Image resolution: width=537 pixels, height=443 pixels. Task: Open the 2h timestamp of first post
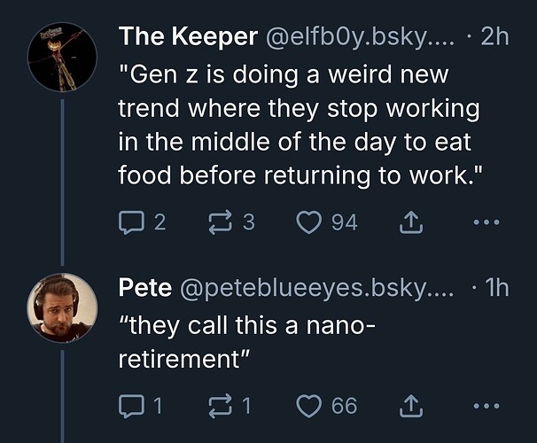[x=494, y=36]
